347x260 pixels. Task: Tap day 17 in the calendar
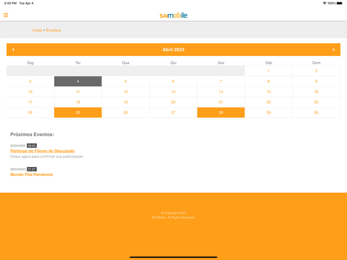(x=30, y=102)
